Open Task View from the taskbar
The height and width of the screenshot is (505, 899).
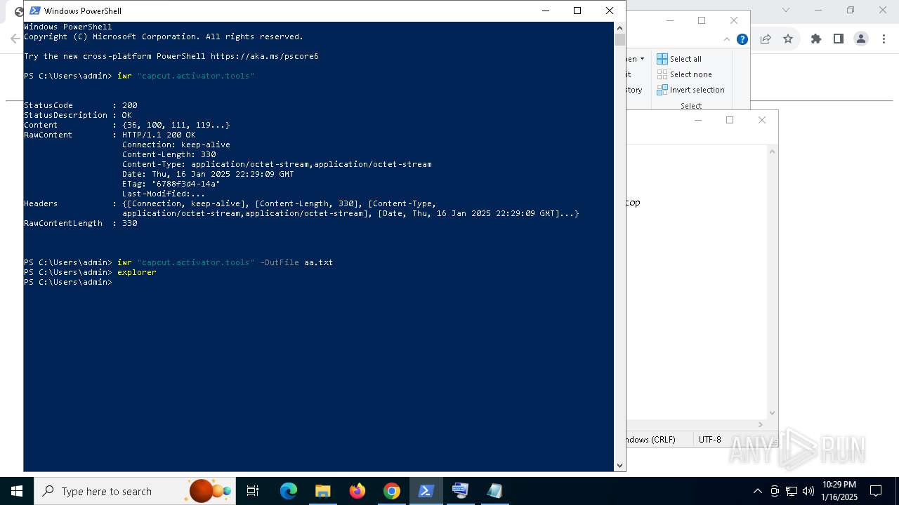(253, 491)
